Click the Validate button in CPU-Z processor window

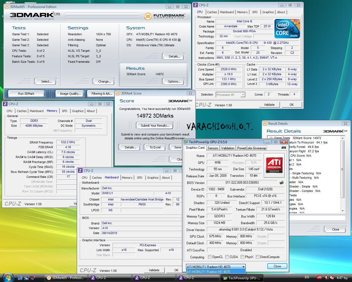tap(269, 105)
